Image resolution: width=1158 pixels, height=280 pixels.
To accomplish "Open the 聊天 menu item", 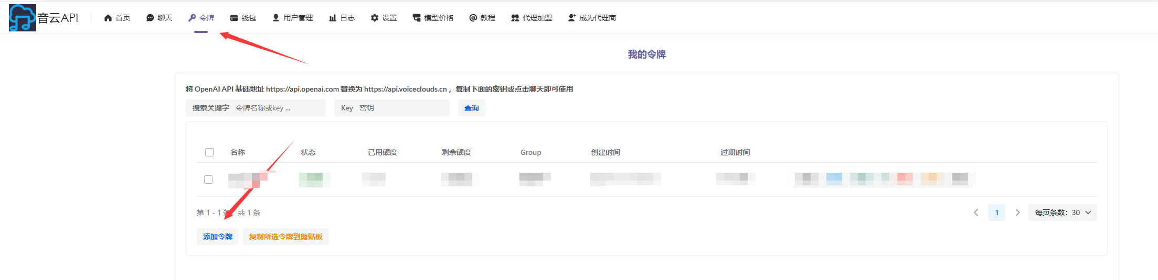I will click(159, 18).
